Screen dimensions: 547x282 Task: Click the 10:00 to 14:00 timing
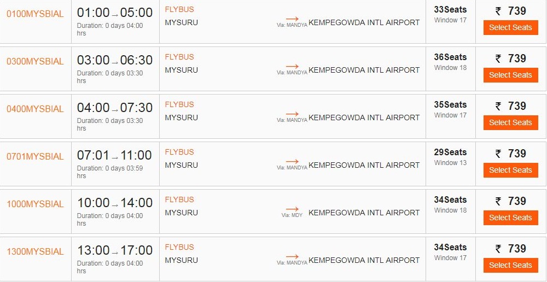pyautogui.click(x=114, y=203)
